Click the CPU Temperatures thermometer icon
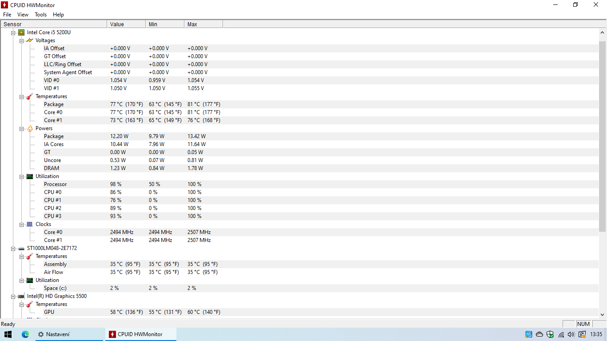The height and width of the screenshot is (341, 607). point(30,96)
